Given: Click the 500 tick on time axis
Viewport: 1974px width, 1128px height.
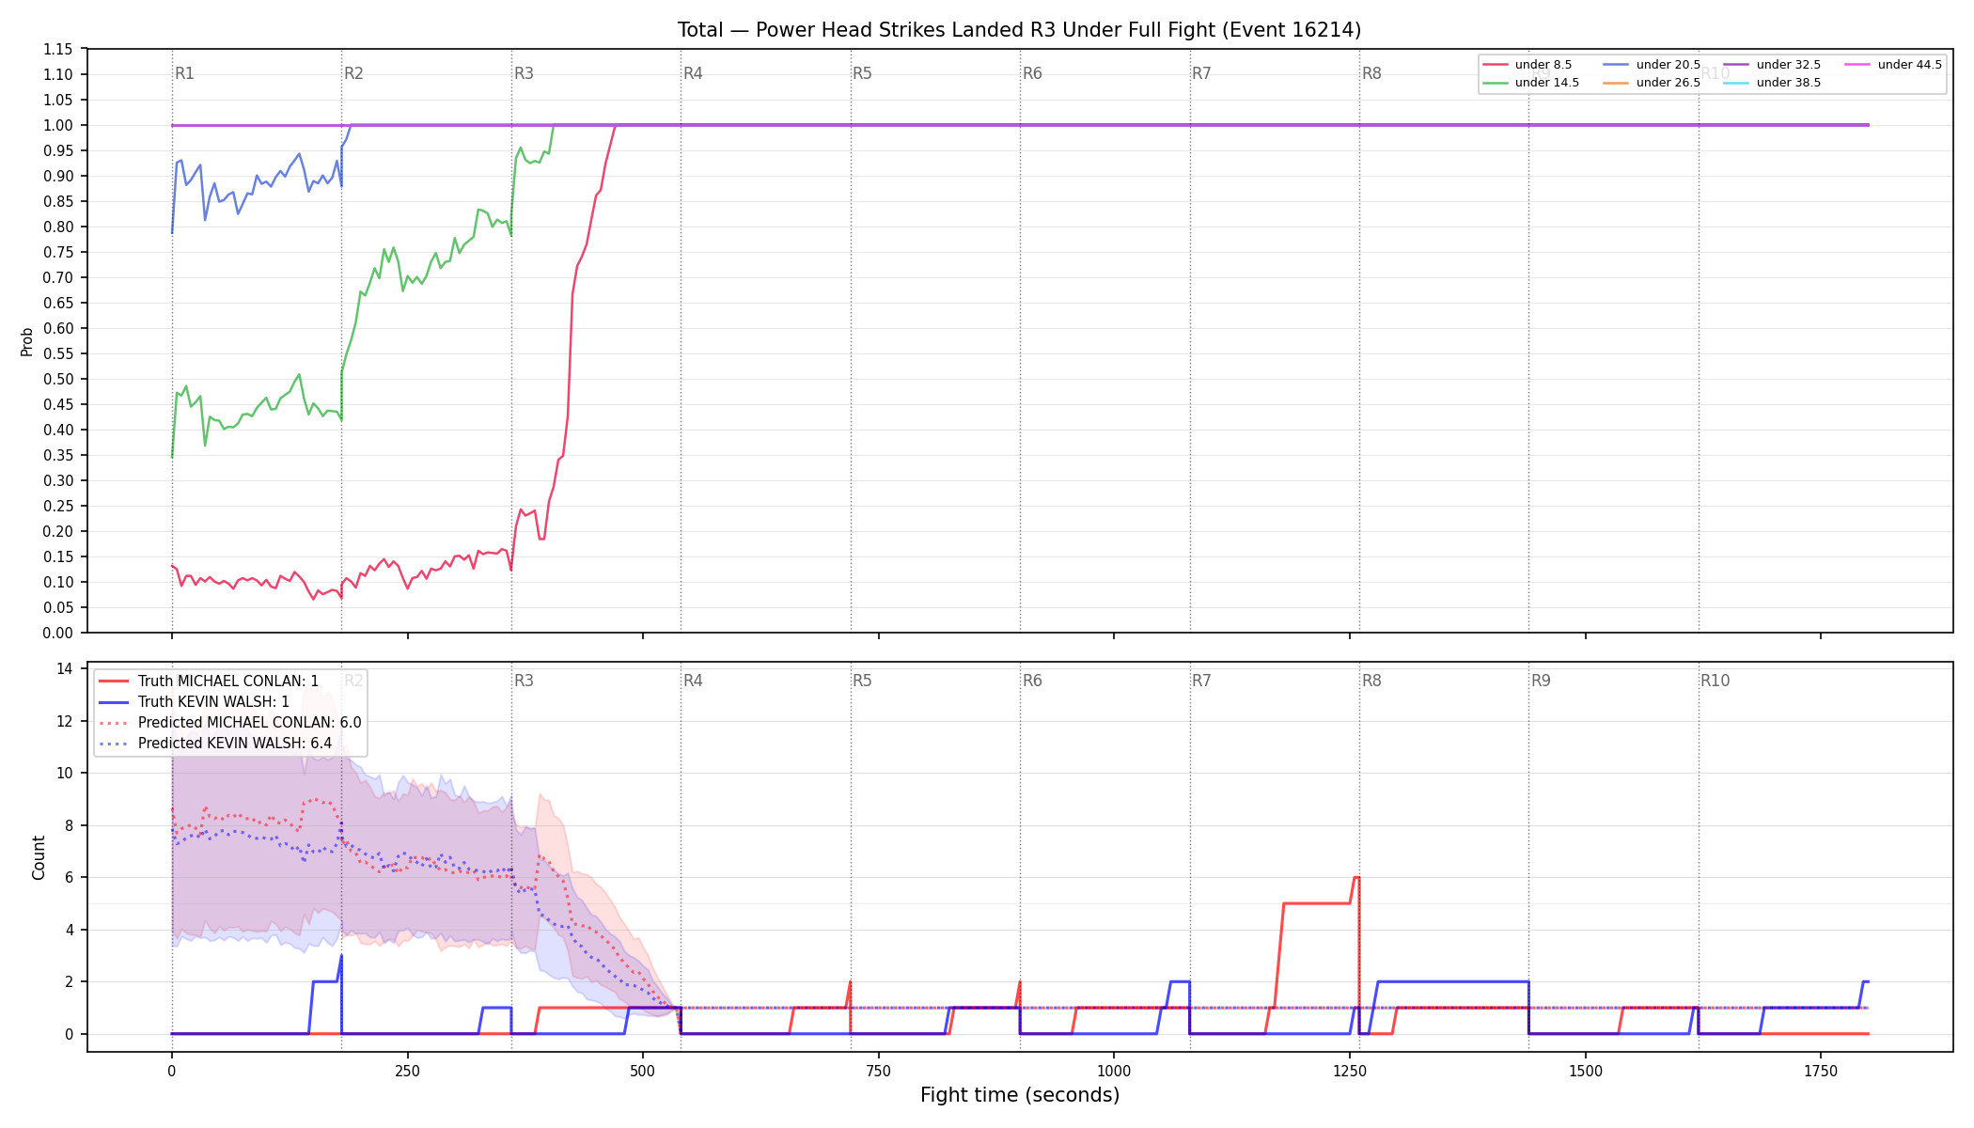Looking at the screenshot, I should click(643, 1071).
